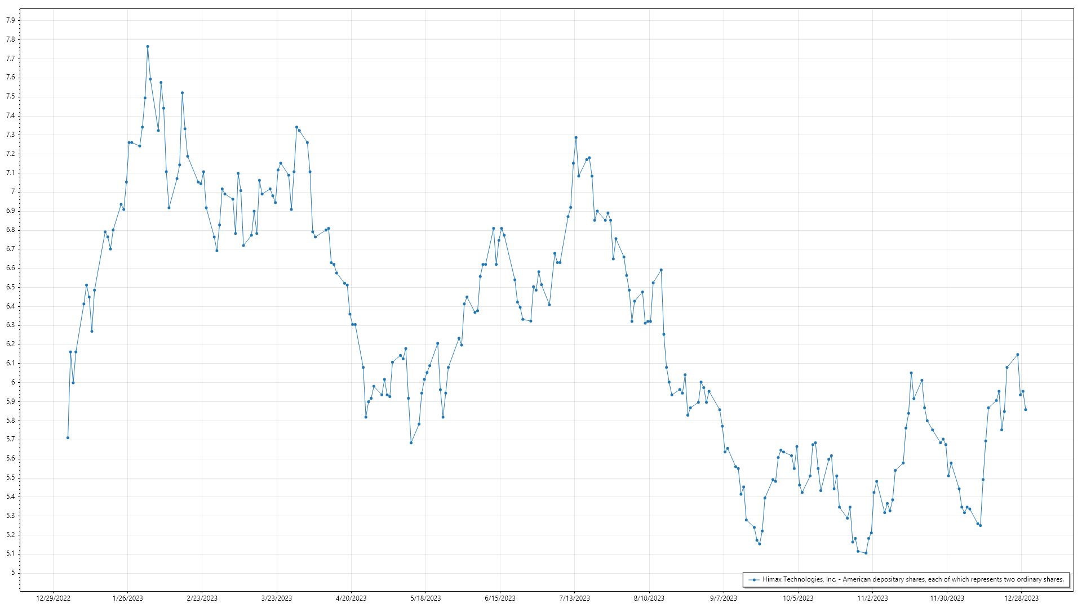Click the 9/7/2023 x-axis date label
This screenshot has width=1082, height=608.
click(723, 598)
